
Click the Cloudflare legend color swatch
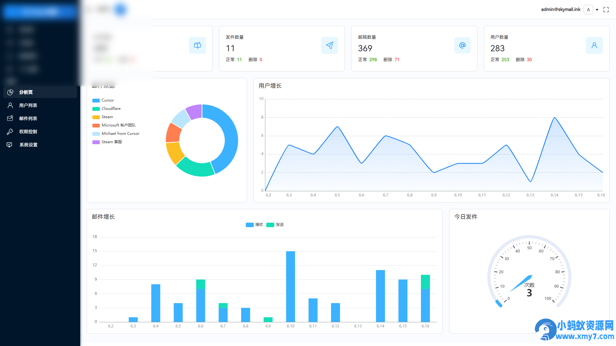coord(96,109)
